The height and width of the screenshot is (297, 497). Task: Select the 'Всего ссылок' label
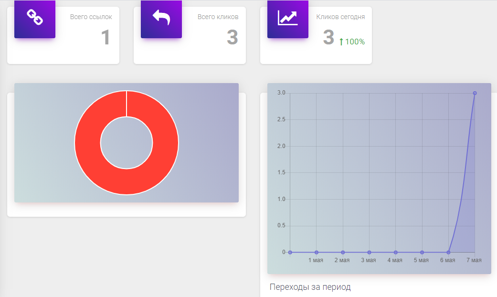click(91, 17)
